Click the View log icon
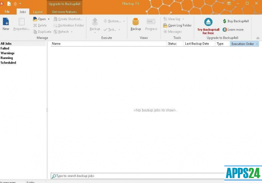Image resolution: width=262 pixels, height=183 pixels. pyautogui.click(x=165, y=19)
